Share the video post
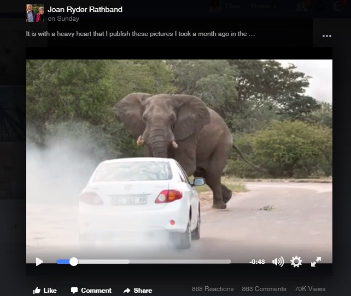The width and height of the screenshot is (351, 296). [x=137, y=290]
